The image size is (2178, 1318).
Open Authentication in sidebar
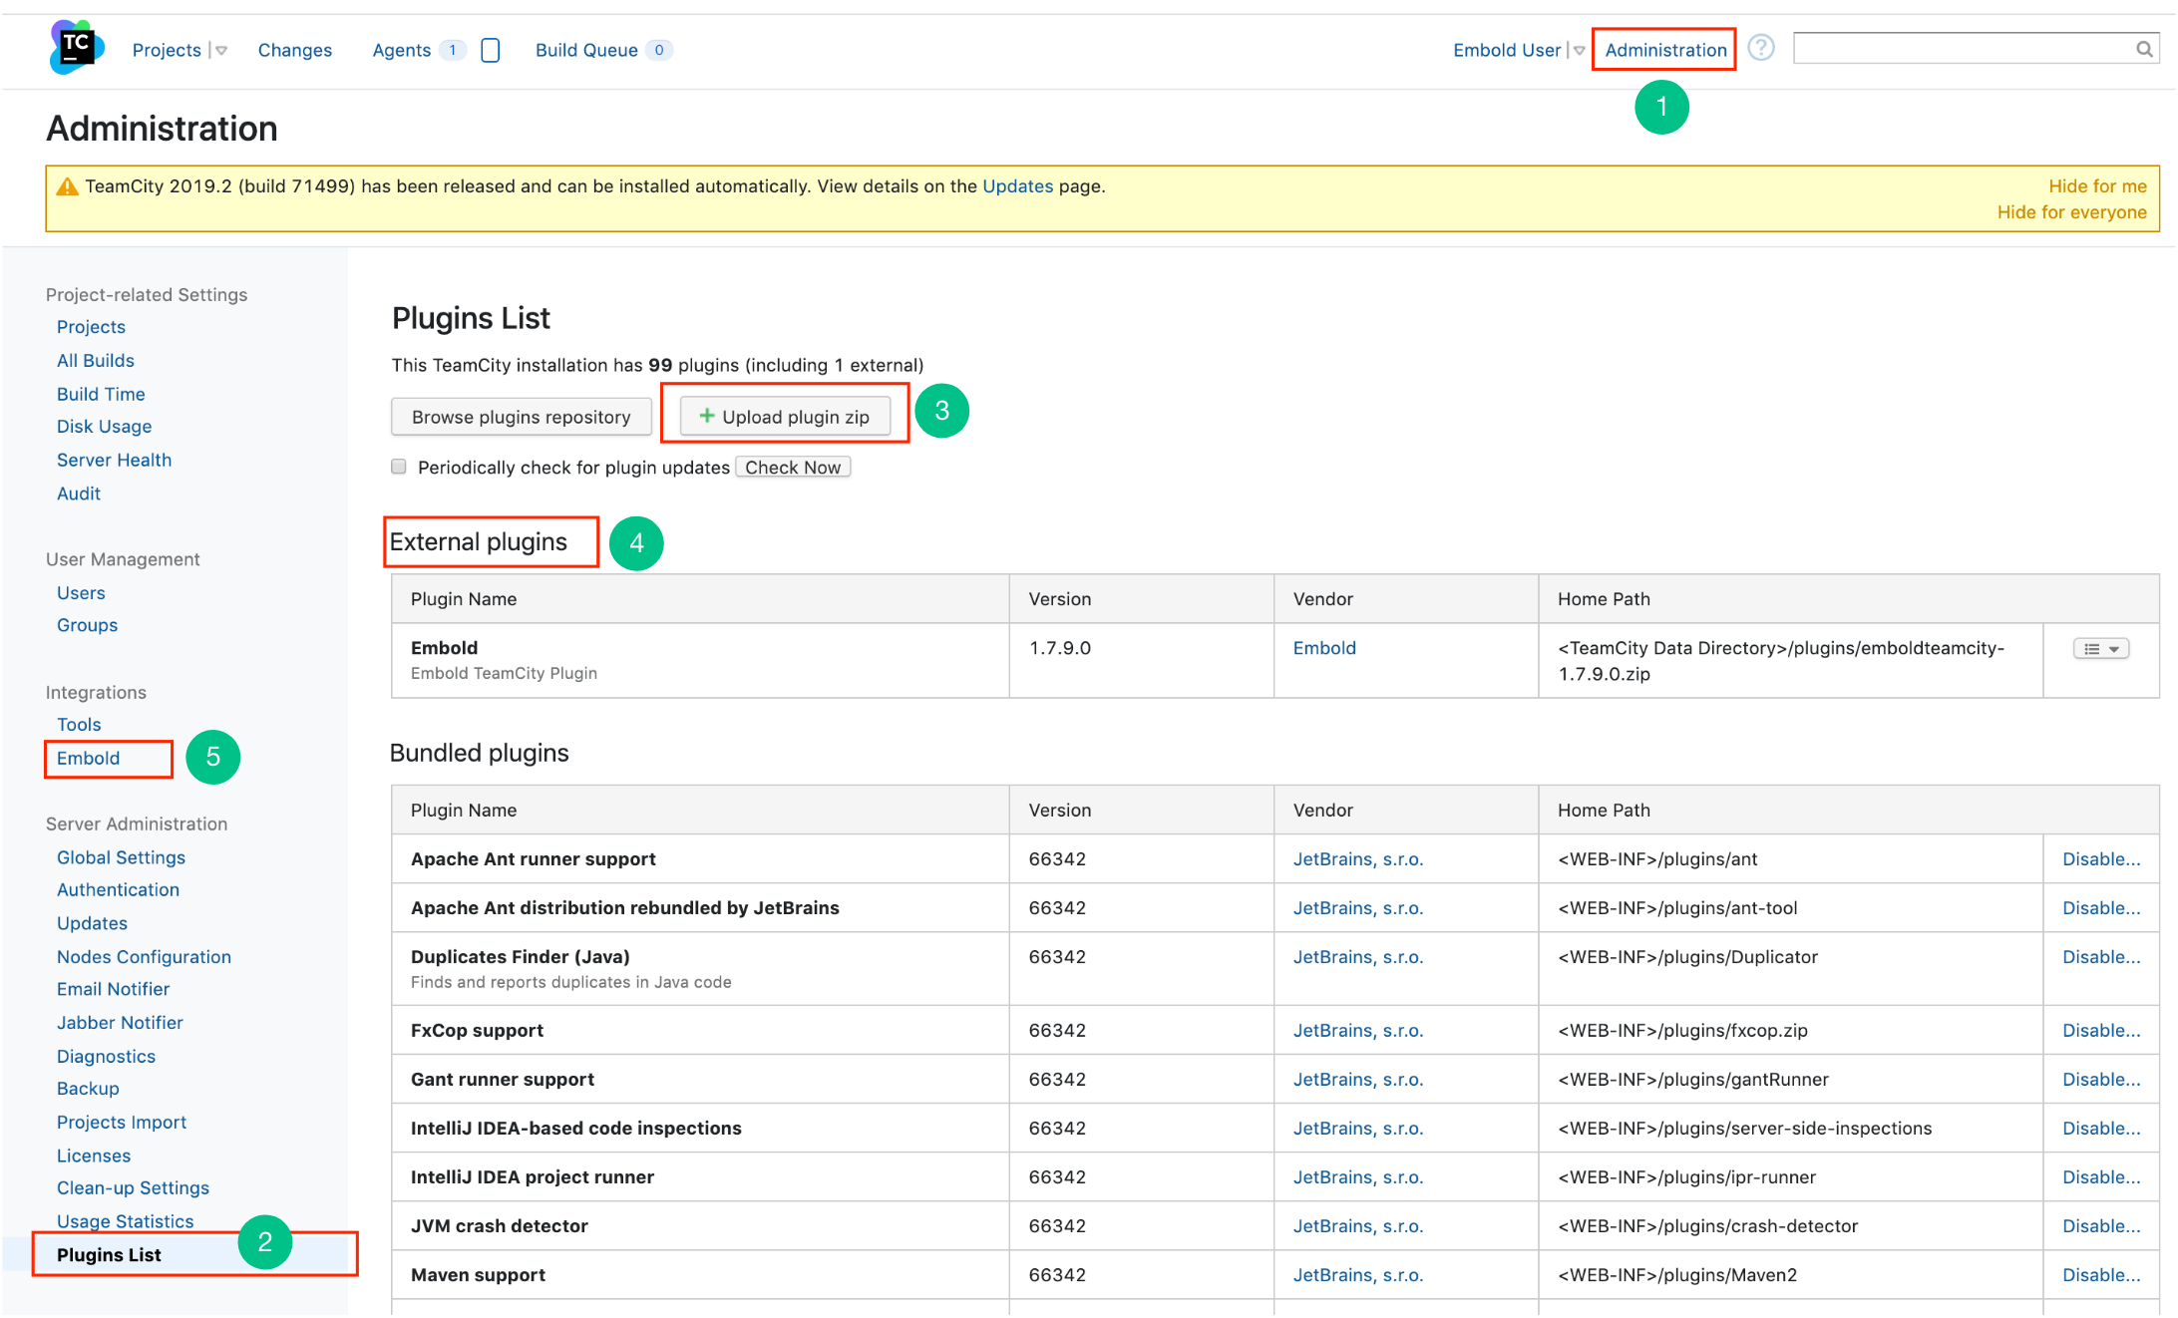pyautogui.click(x=118, y=889)
